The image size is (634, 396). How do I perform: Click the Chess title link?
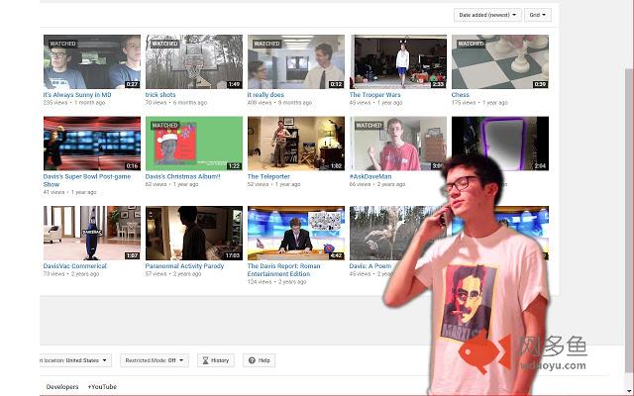coord(461,95)
